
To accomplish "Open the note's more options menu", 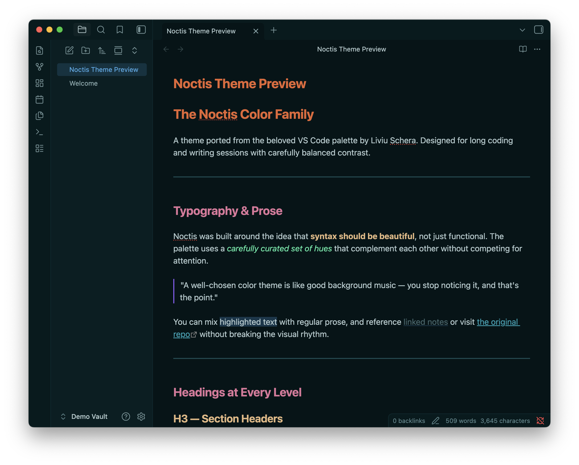I will [537, 49].
